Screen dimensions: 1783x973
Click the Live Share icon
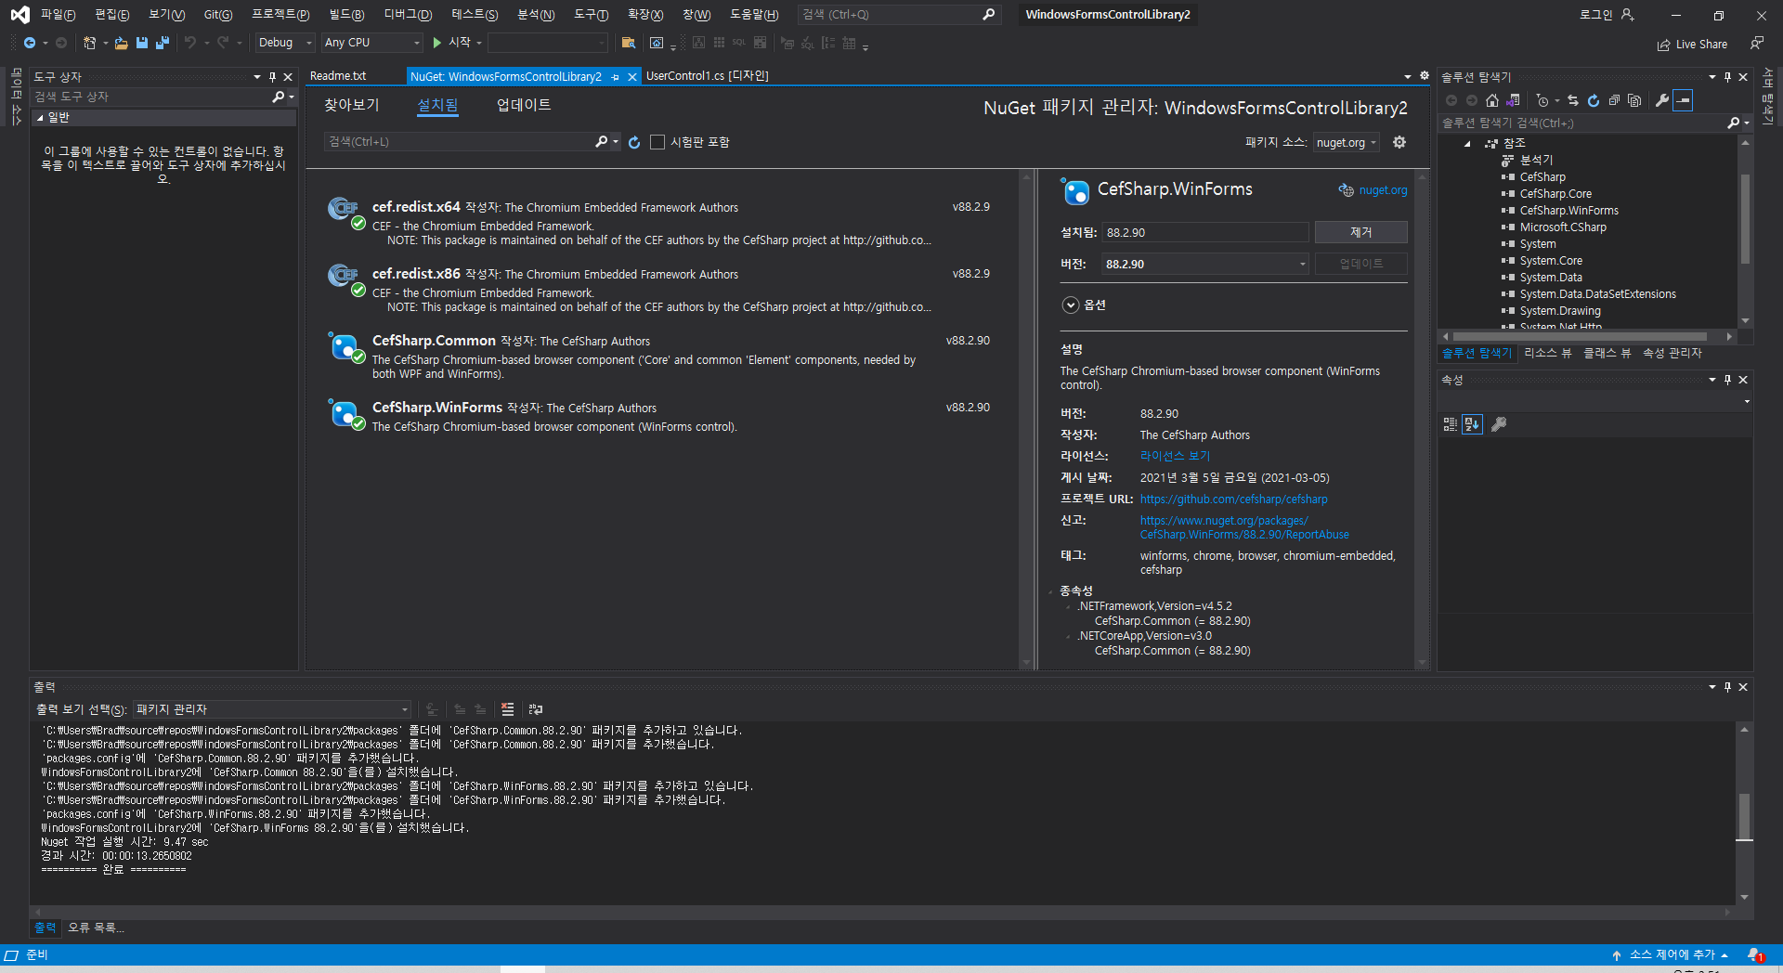1664,45
